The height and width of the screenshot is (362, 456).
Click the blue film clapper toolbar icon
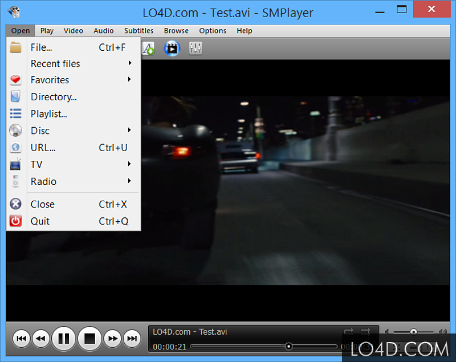click(172, 48)
